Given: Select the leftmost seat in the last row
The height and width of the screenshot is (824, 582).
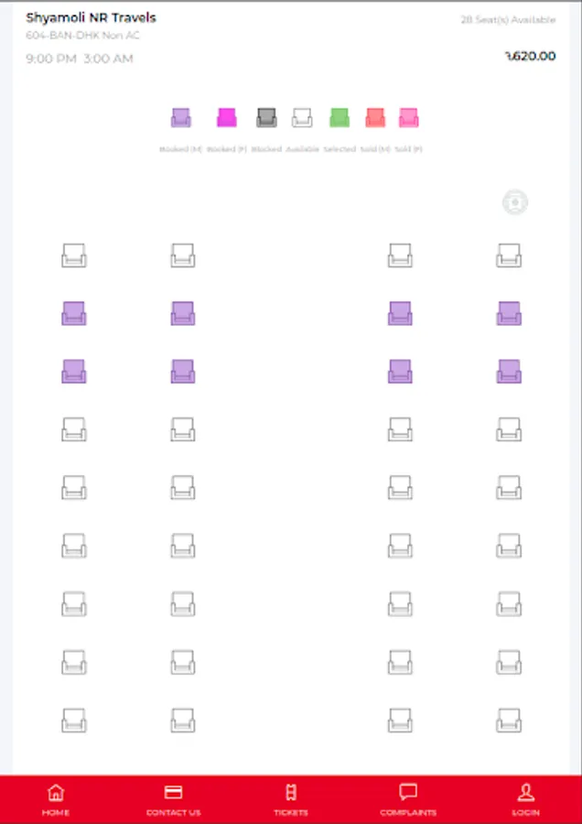Looking at the screenshot, I should coord(74,721).
